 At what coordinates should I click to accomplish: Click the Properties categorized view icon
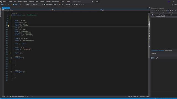point(152,58)
